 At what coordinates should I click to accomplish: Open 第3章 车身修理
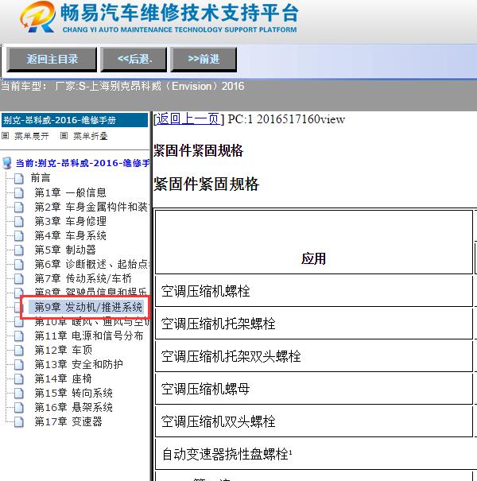coord(70,221)
